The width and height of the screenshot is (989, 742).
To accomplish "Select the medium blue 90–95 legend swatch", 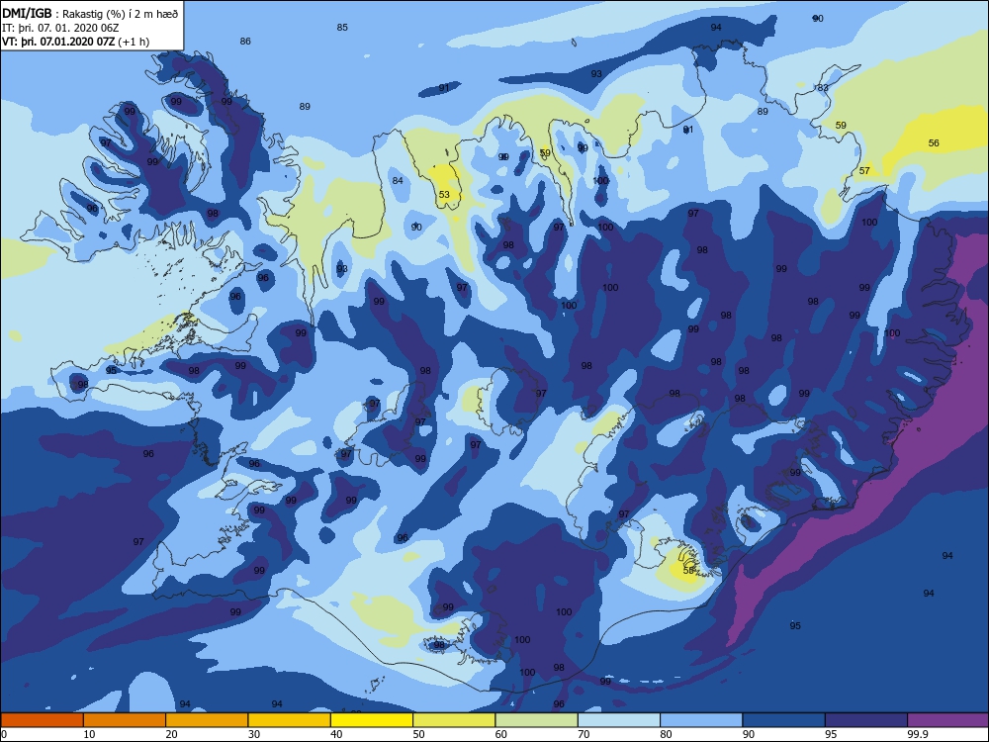I will 784,720.
